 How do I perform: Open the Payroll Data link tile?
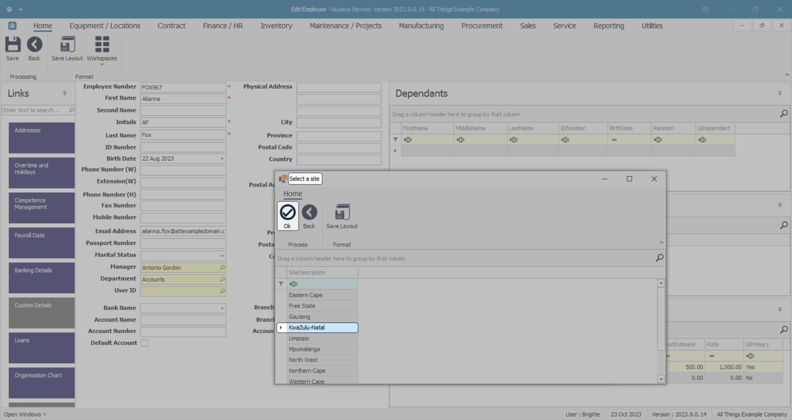41,243
